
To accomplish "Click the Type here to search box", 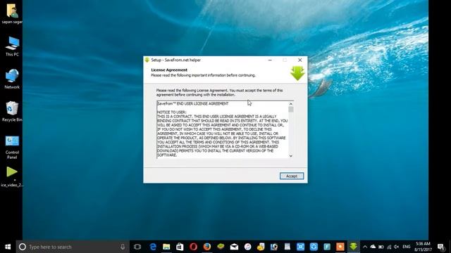I will point(73,247).
